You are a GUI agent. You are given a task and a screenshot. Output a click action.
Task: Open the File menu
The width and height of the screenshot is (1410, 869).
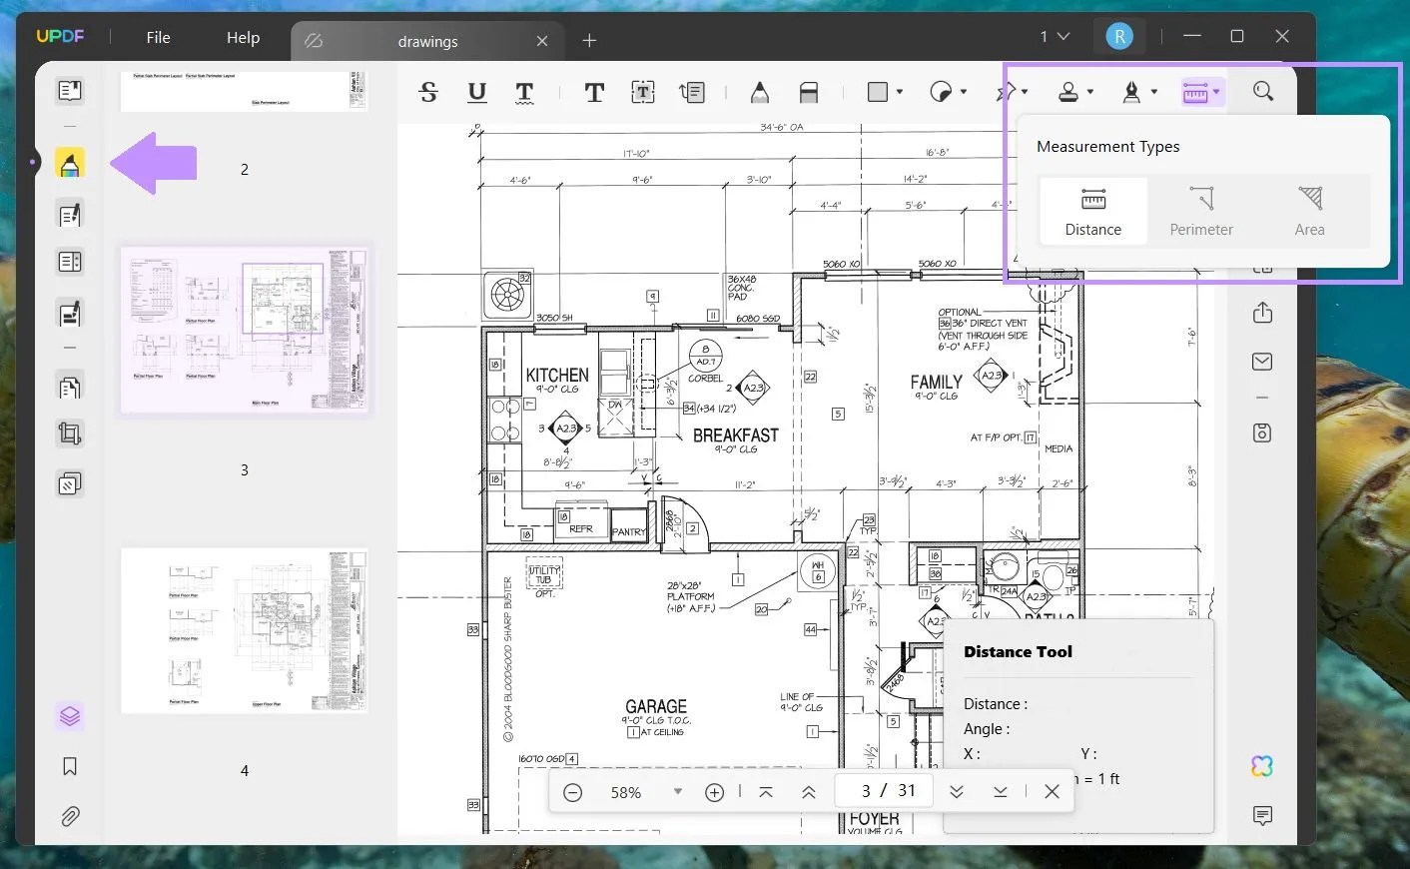pyautogui.click(x=158, y=38)
